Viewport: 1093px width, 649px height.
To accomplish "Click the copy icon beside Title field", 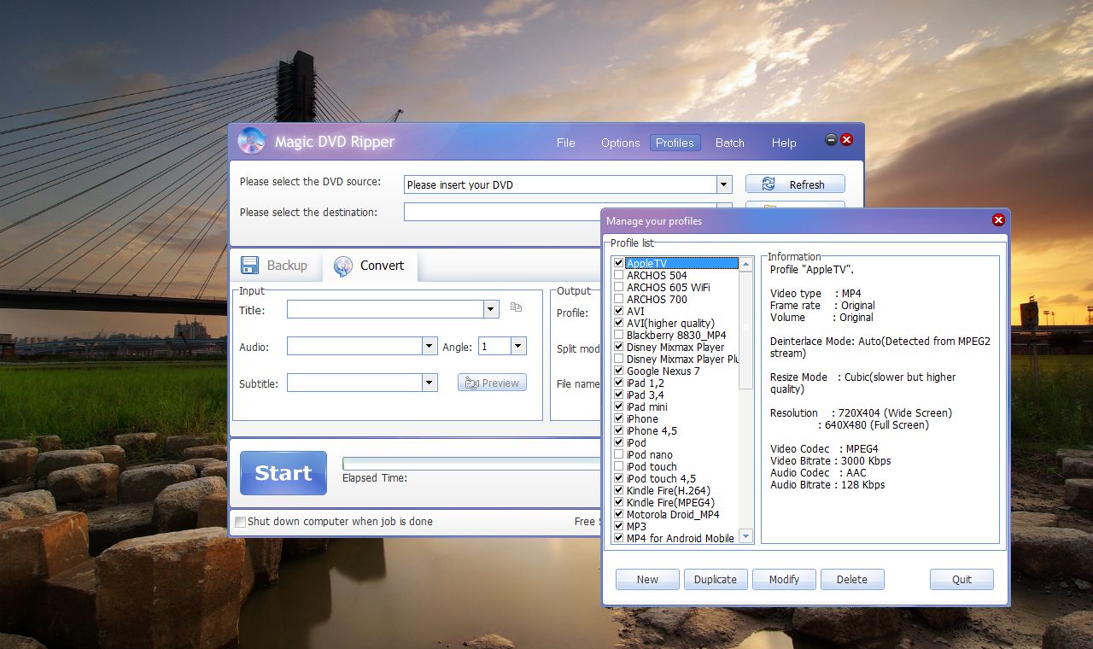I will tap(516, 307).
